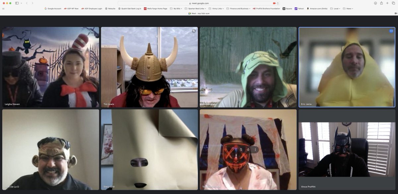398x194 pixels.
Task: Open the News bookmark folder menu
Action: (x=349, y=9)
